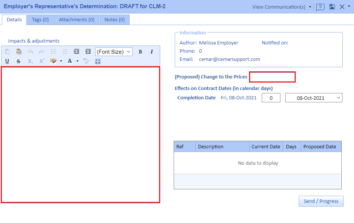
Task: Toggle underline formatting
Action: tap(7, 61)
